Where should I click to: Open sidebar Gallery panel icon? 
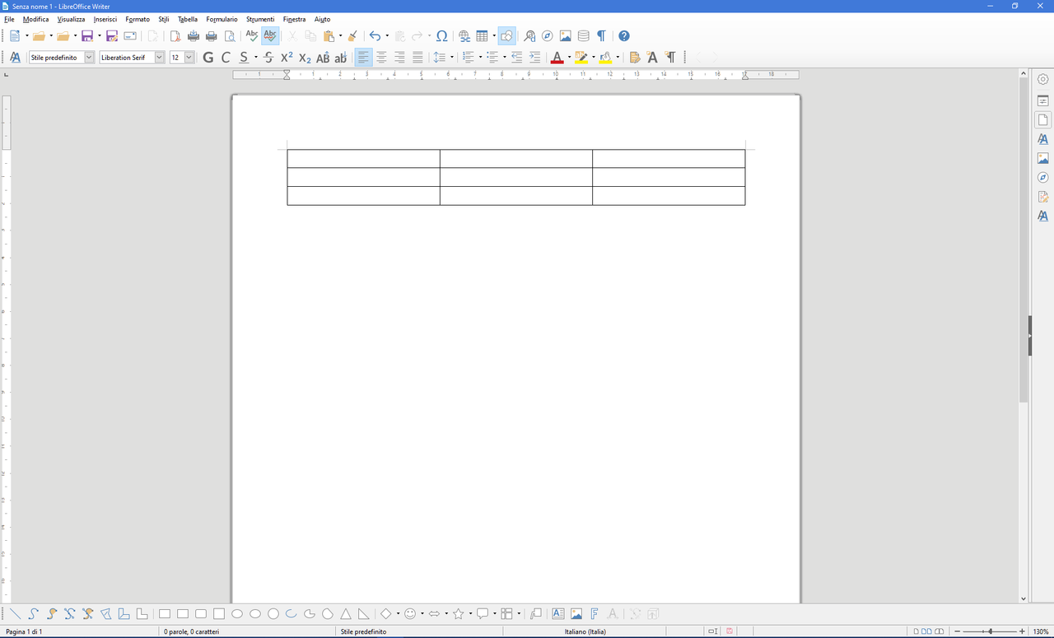click(x=1043, y=158)
